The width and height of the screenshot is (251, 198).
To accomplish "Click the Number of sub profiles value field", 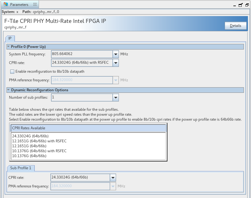I will point(82,97).
